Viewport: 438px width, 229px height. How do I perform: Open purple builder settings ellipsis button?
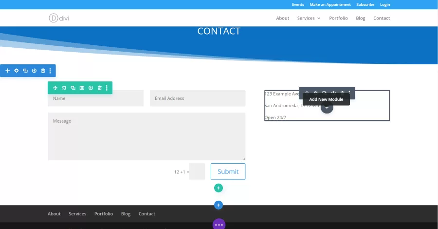(219, 224)
